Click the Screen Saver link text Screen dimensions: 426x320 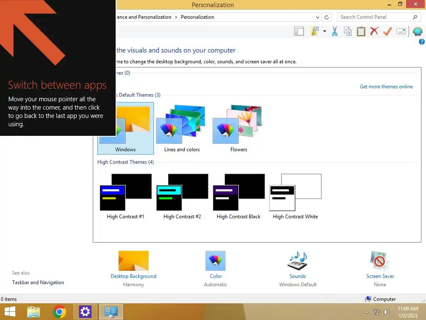(x=380, y=276)
